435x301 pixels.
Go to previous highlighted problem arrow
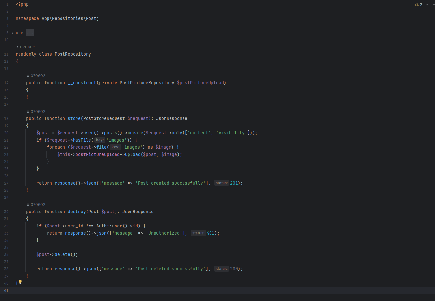(427, 5)
